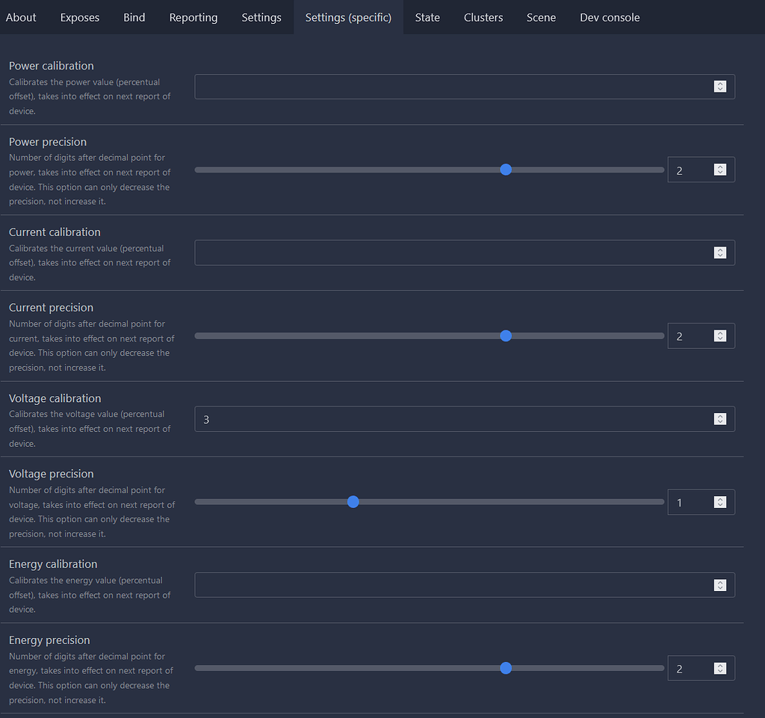Focus the Energy calibration input field
This screenshot has height=718, width=765.
click(x=448, y=585)
